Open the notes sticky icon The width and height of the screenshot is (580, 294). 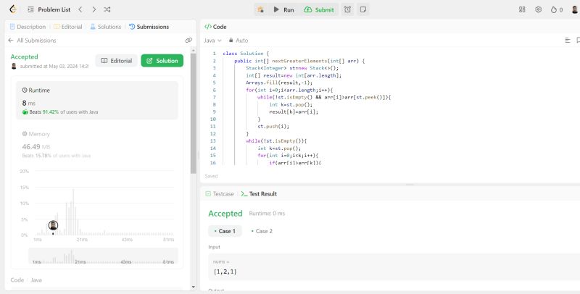363,9
